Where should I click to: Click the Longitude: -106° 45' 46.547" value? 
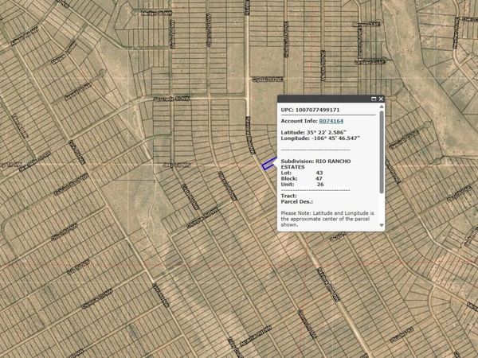320,138
